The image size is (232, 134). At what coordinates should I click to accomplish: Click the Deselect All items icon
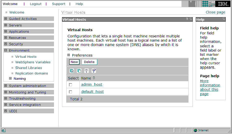coord(79,71)
